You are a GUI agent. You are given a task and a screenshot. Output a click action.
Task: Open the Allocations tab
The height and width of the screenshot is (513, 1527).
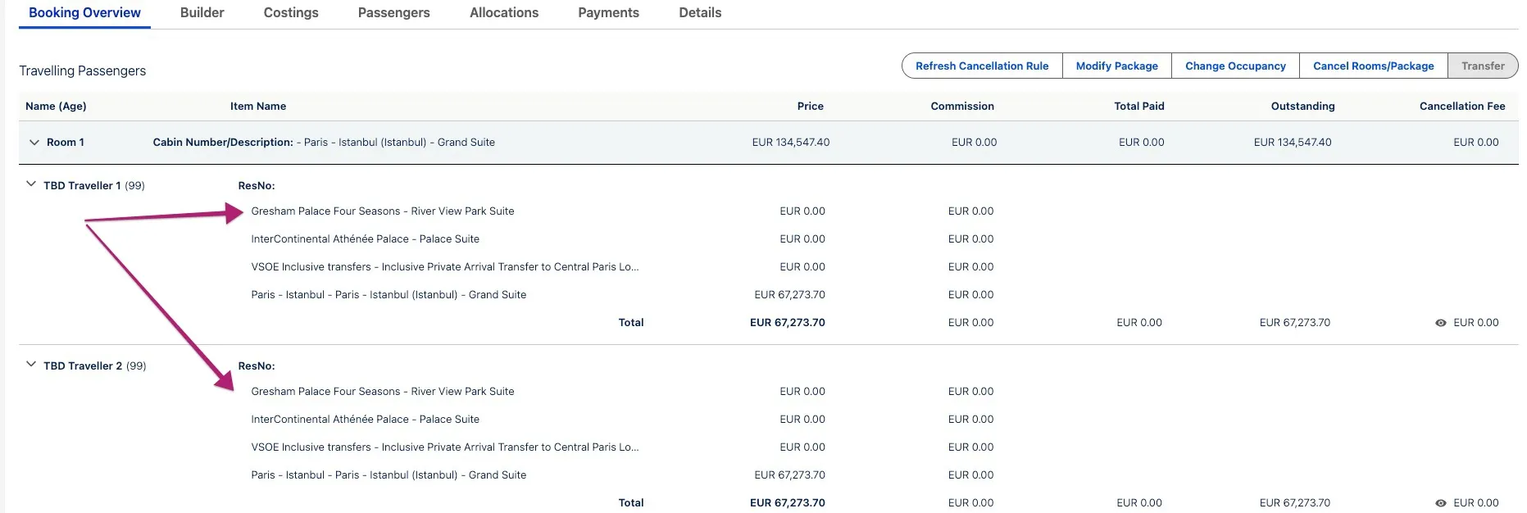pos(504,13)
